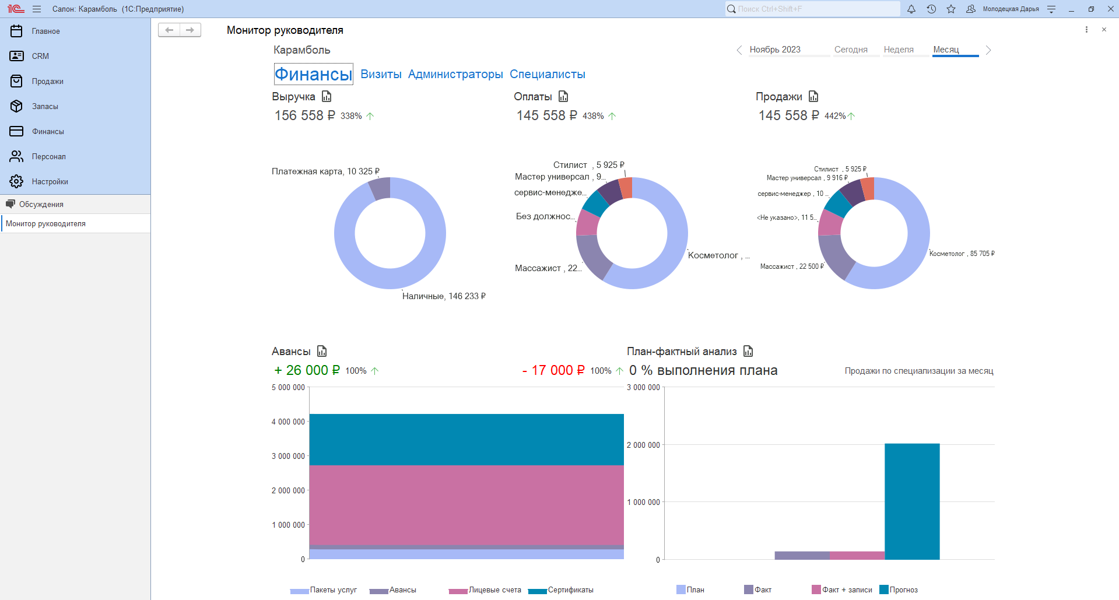The width and height of the screenshot is (1119, 600).
Task: Open the favorites star icon
Action: (951, 9)
